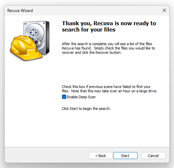Screen dimensions: 174x168
Task: Click the 'Thank you, Recuva is now ready' heading
Action: pos(109,24)
